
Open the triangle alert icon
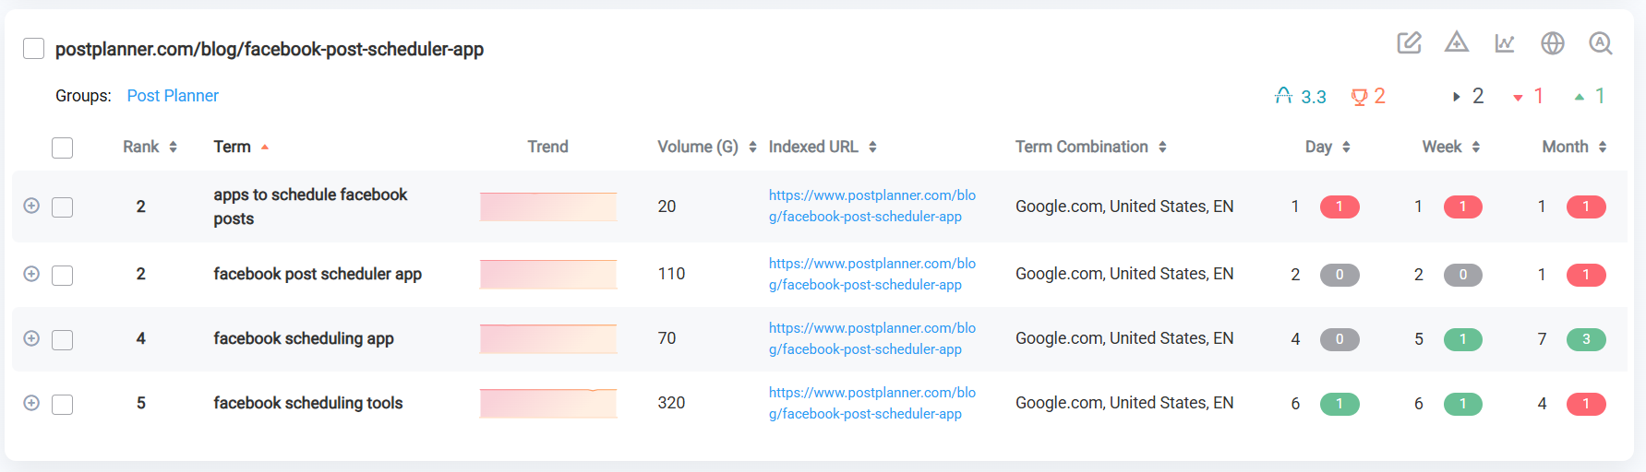pos(1457,42)
